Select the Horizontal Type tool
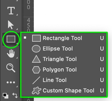Viewport: 112px width, 101px height. point(11,11)
